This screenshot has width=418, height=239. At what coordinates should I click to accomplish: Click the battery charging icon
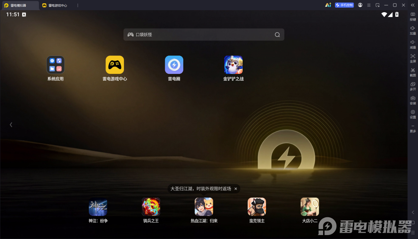pos(397,14)
